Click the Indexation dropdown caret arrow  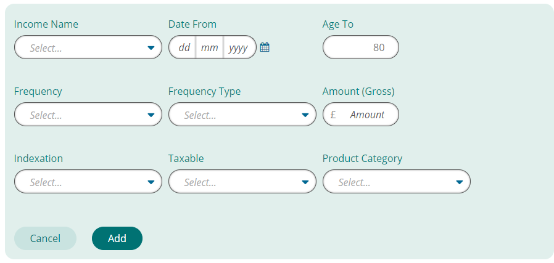[151, 182]
